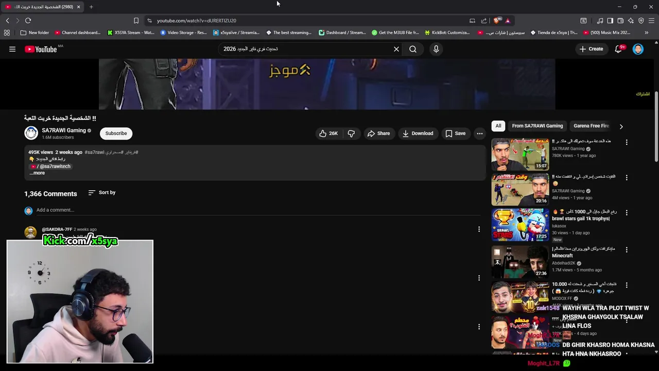Open the browser main menu
659x371 pixels.
click(652, 21)
